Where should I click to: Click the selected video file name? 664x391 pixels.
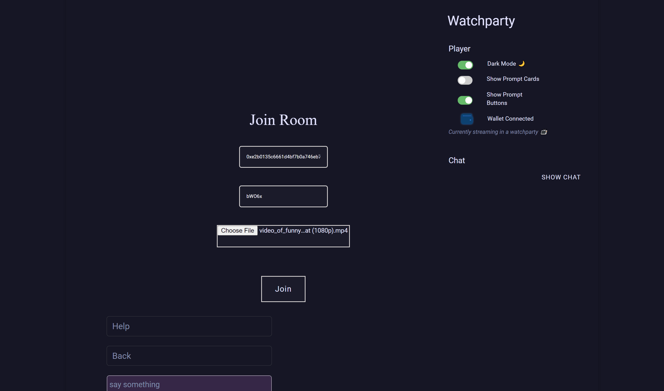(x=303, y=231)
